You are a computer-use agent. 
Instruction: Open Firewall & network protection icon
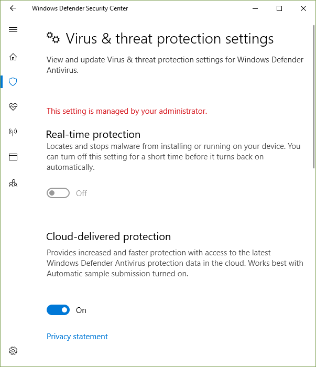coord(13,132)
